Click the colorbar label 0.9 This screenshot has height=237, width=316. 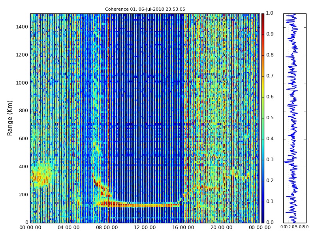tap(270, 34)
